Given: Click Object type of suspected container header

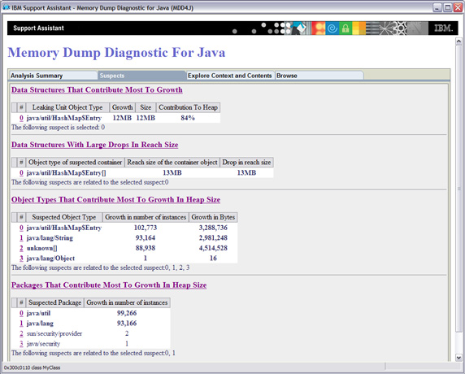Looking at the screenshot, I should 75,163.
